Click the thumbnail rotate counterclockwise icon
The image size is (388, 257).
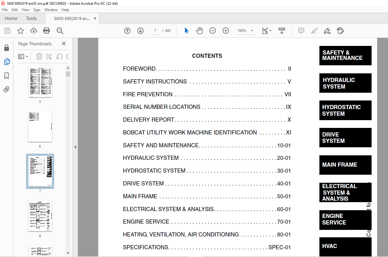click(x=59, y=56)
